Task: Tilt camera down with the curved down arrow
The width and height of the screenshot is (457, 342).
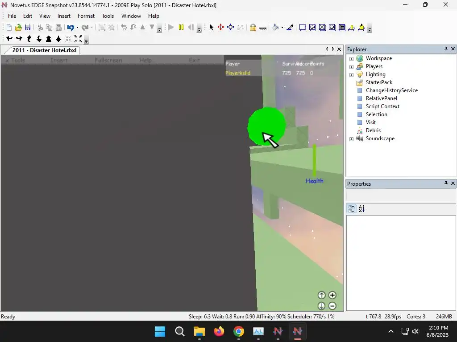Action: pyautogui.click(x=39, y=38)
